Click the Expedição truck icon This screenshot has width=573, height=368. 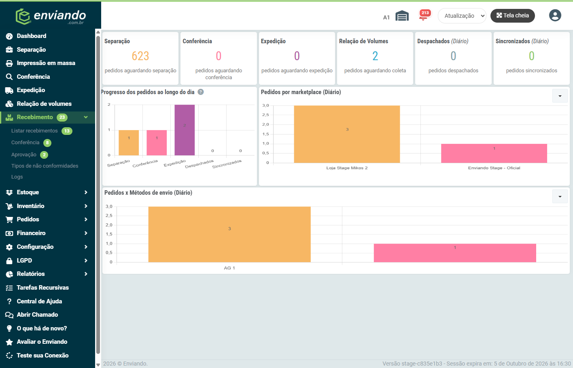[x=9, y=90]
